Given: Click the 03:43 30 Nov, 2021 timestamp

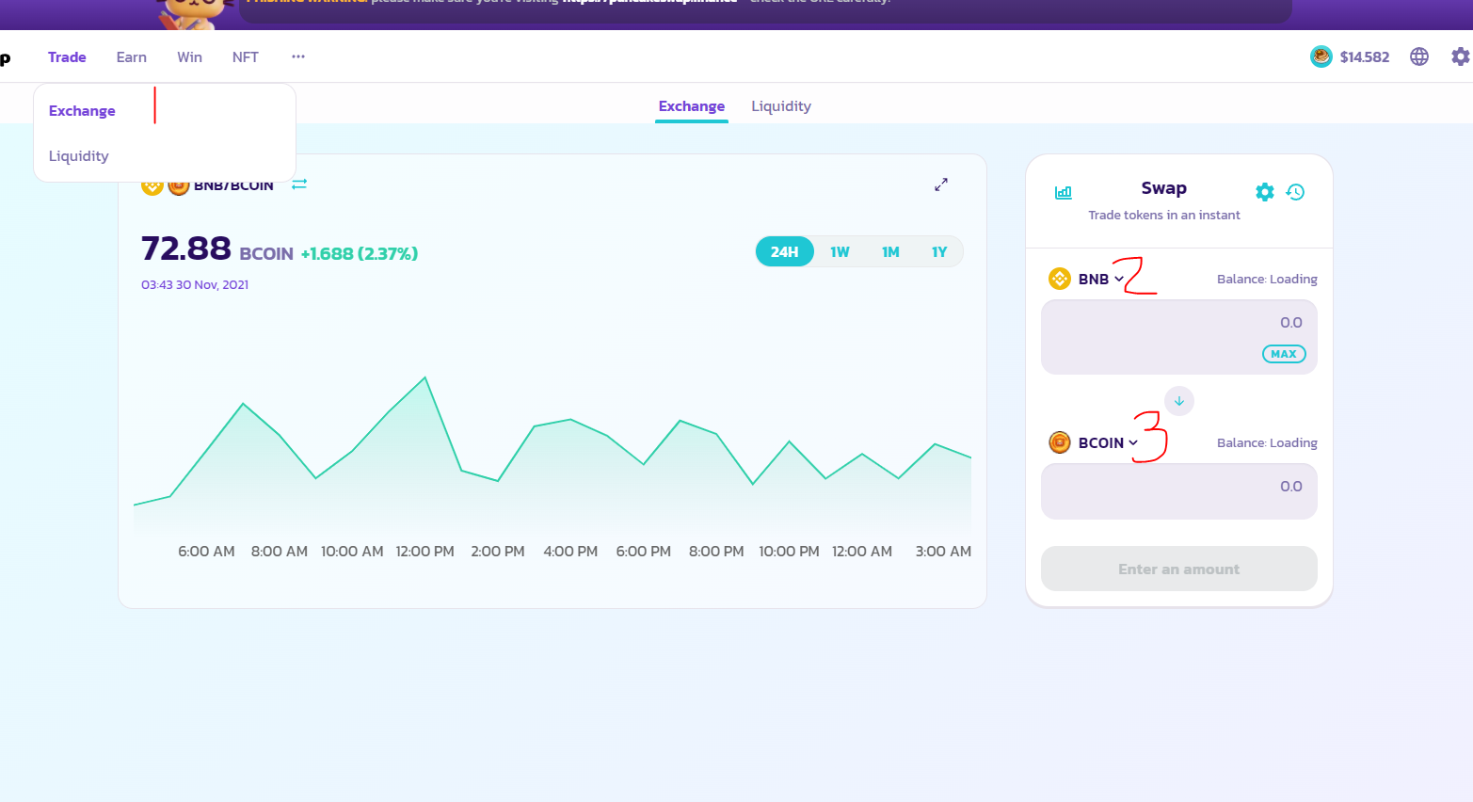Looking at the screenshot, I should coord(195,285).
